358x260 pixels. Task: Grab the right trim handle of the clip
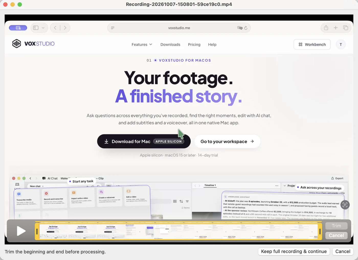pyautogui.click(x=320, y=232)
